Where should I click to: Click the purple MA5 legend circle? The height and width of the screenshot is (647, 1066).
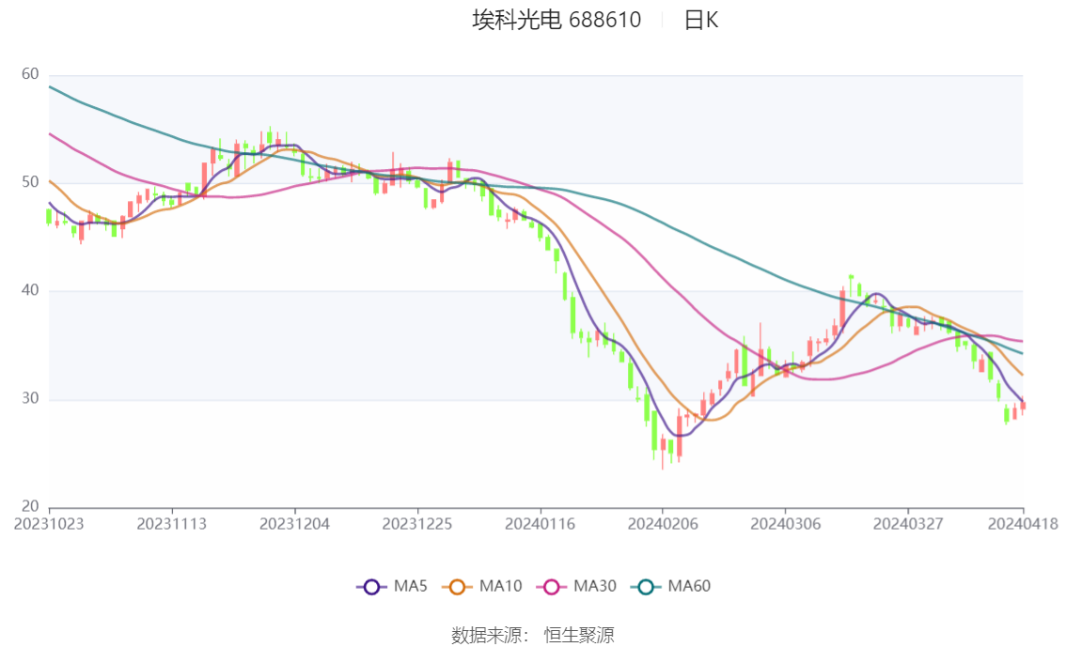click(x=371, y=587)
